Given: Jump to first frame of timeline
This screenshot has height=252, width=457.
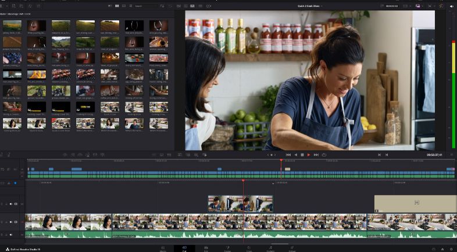Looking at the screenshot, I should pos(288,155).
